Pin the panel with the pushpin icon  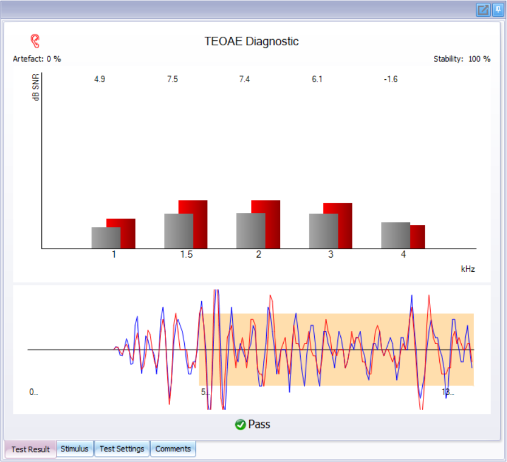[498, 10]
